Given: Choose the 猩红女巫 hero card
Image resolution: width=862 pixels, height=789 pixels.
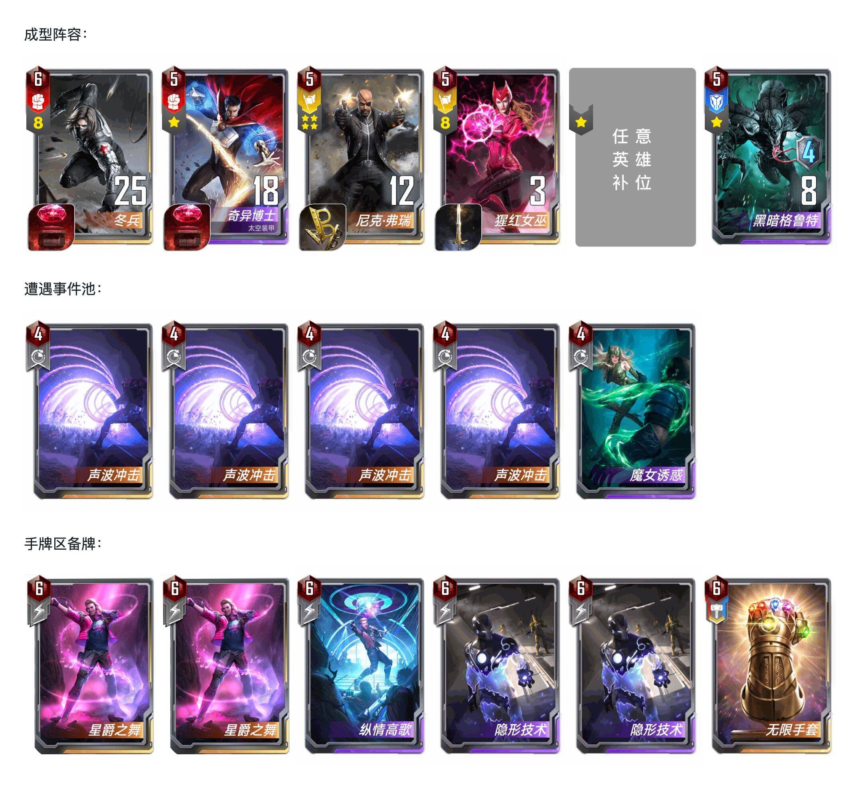Looking at the screenshot, I should coord(496,157).
